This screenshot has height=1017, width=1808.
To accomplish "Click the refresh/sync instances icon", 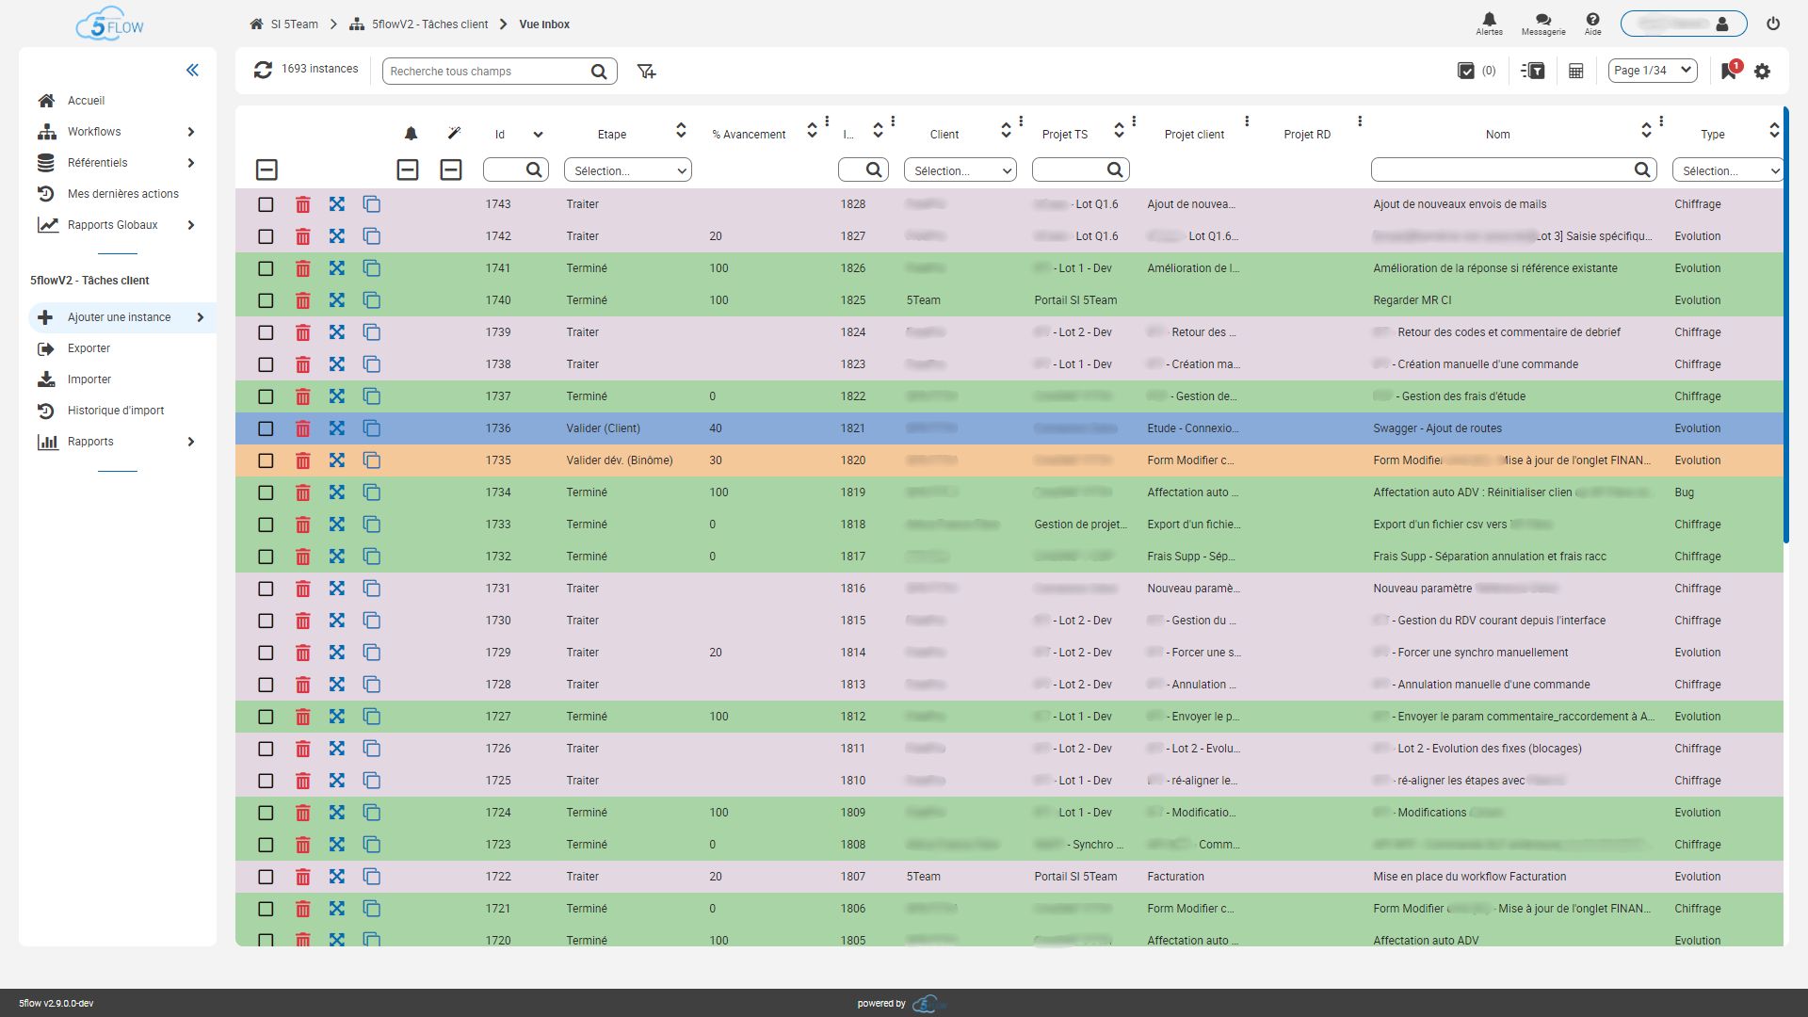I will (x=262, y=70).
